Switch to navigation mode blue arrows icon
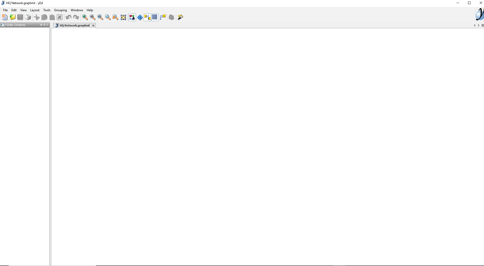This screenshot has width=484, height=266. click(140, 17)
